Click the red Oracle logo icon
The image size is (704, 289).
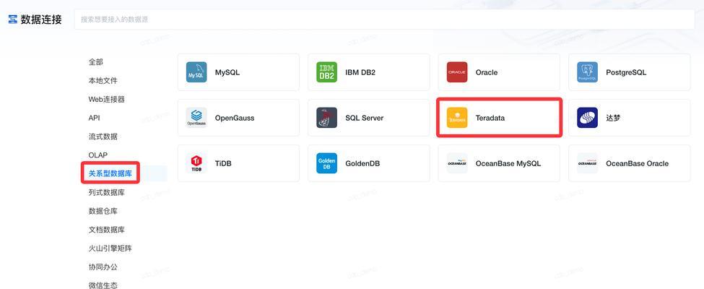(x=457, y=72)
